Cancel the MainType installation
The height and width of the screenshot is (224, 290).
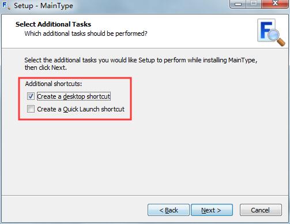tap(261, 210)
